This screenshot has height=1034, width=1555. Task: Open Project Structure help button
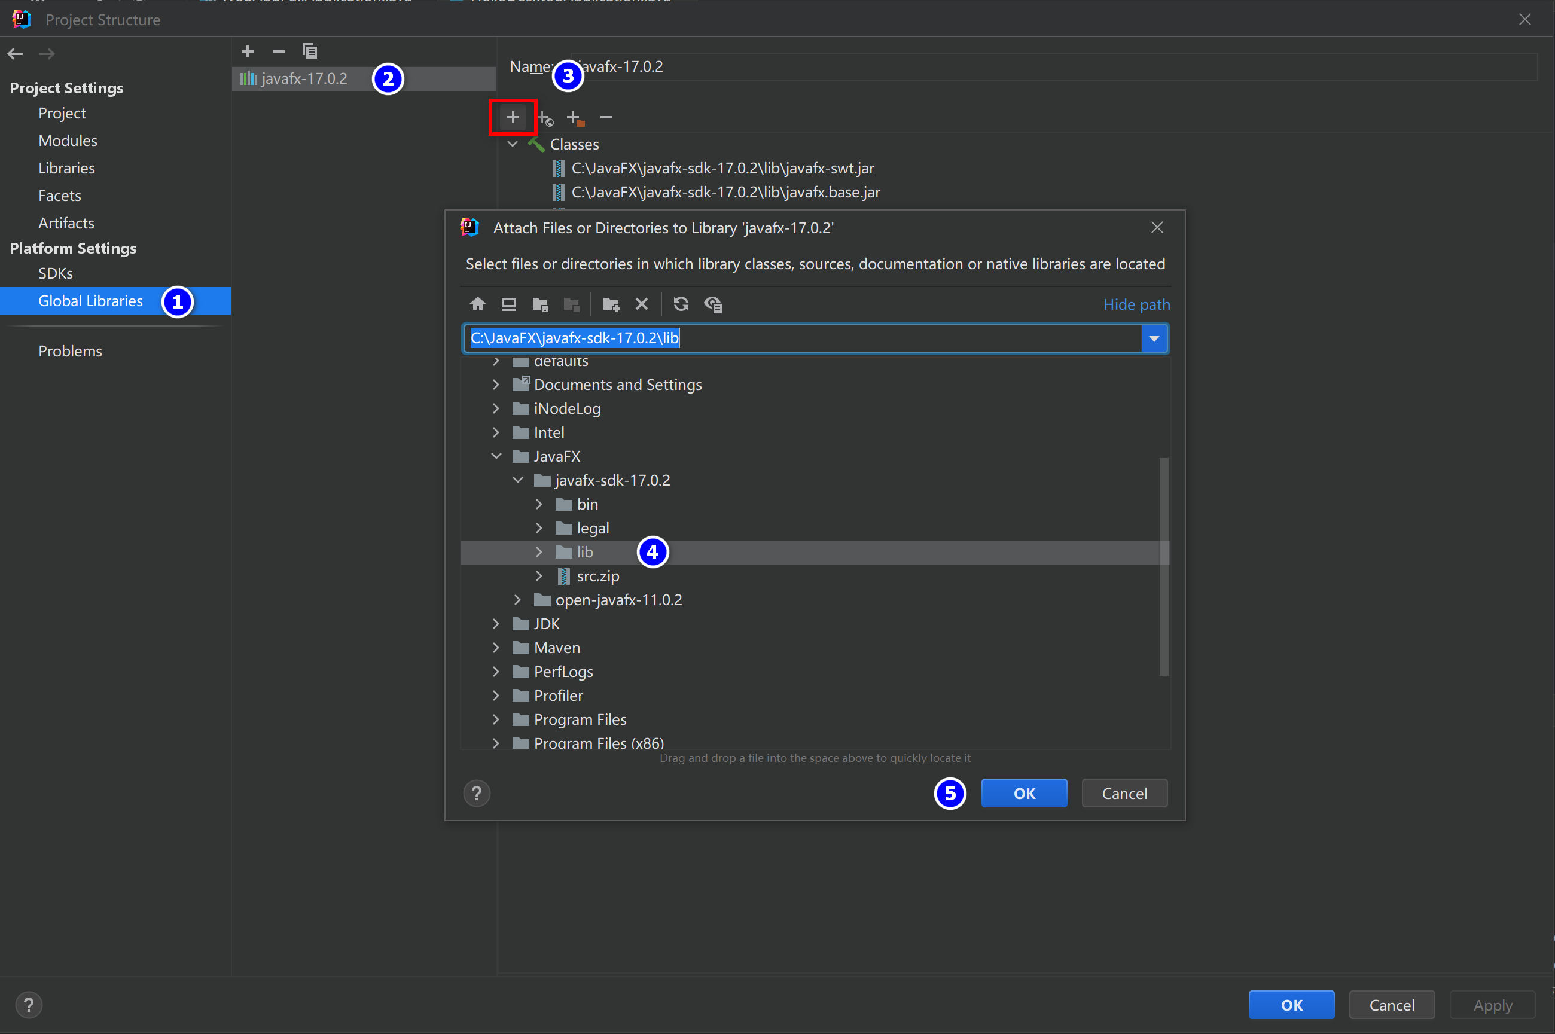28,1005
